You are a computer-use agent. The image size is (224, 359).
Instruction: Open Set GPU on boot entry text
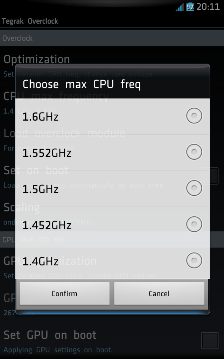pyautogui.click(x=50, y=335)
